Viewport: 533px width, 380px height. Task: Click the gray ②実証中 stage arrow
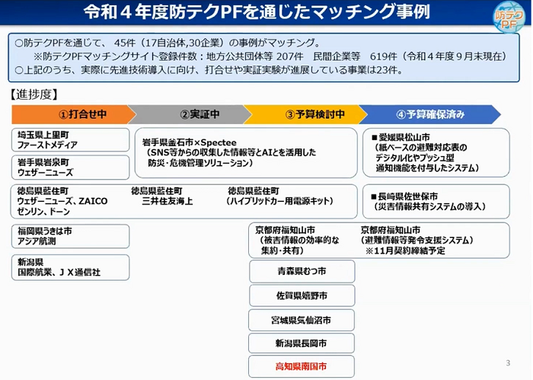190,114
